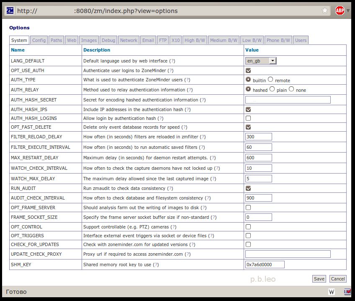Toggle the OPT_USE_AUTH checkbox

[248, 70]
